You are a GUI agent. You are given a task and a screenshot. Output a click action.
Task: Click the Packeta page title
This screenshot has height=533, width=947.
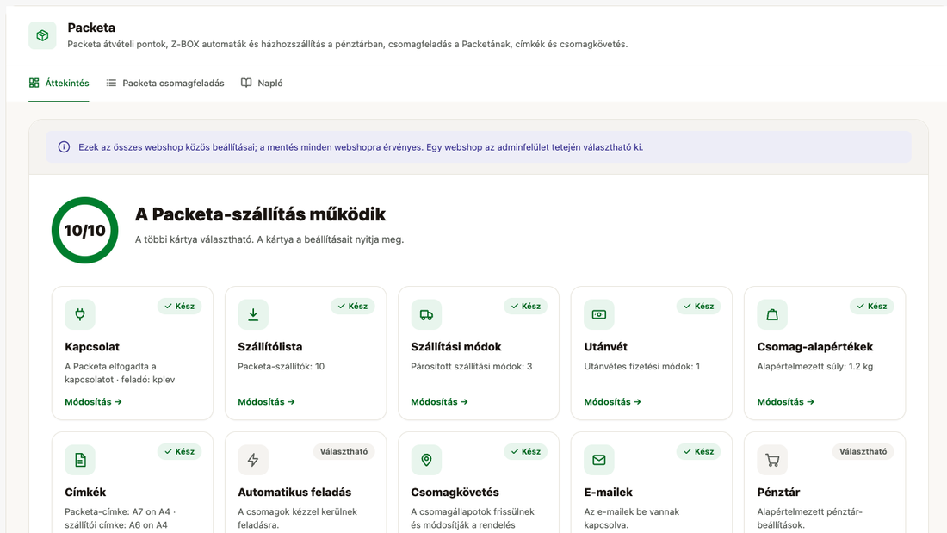[x=91, y=28]
